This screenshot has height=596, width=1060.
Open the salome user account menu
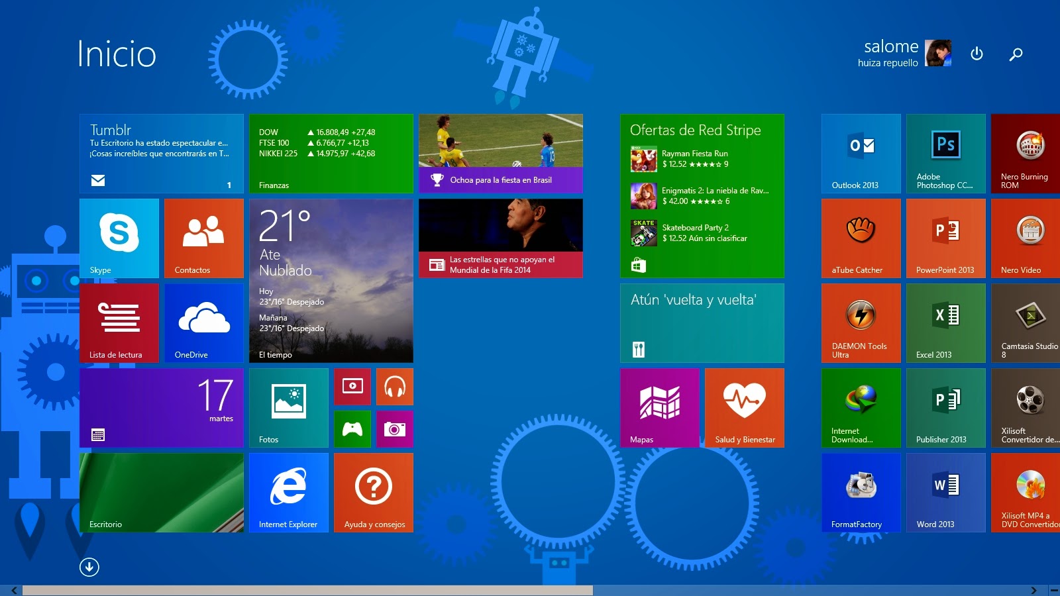904,53
